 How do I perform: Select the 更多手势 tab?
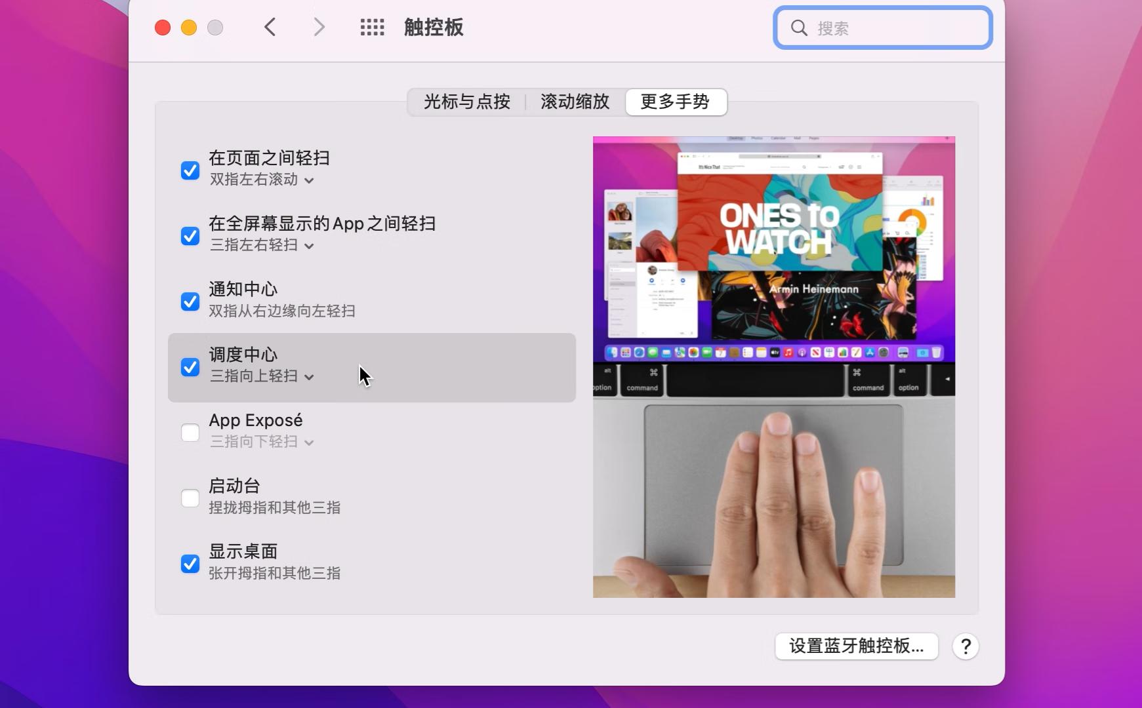[x=677, y=102]
